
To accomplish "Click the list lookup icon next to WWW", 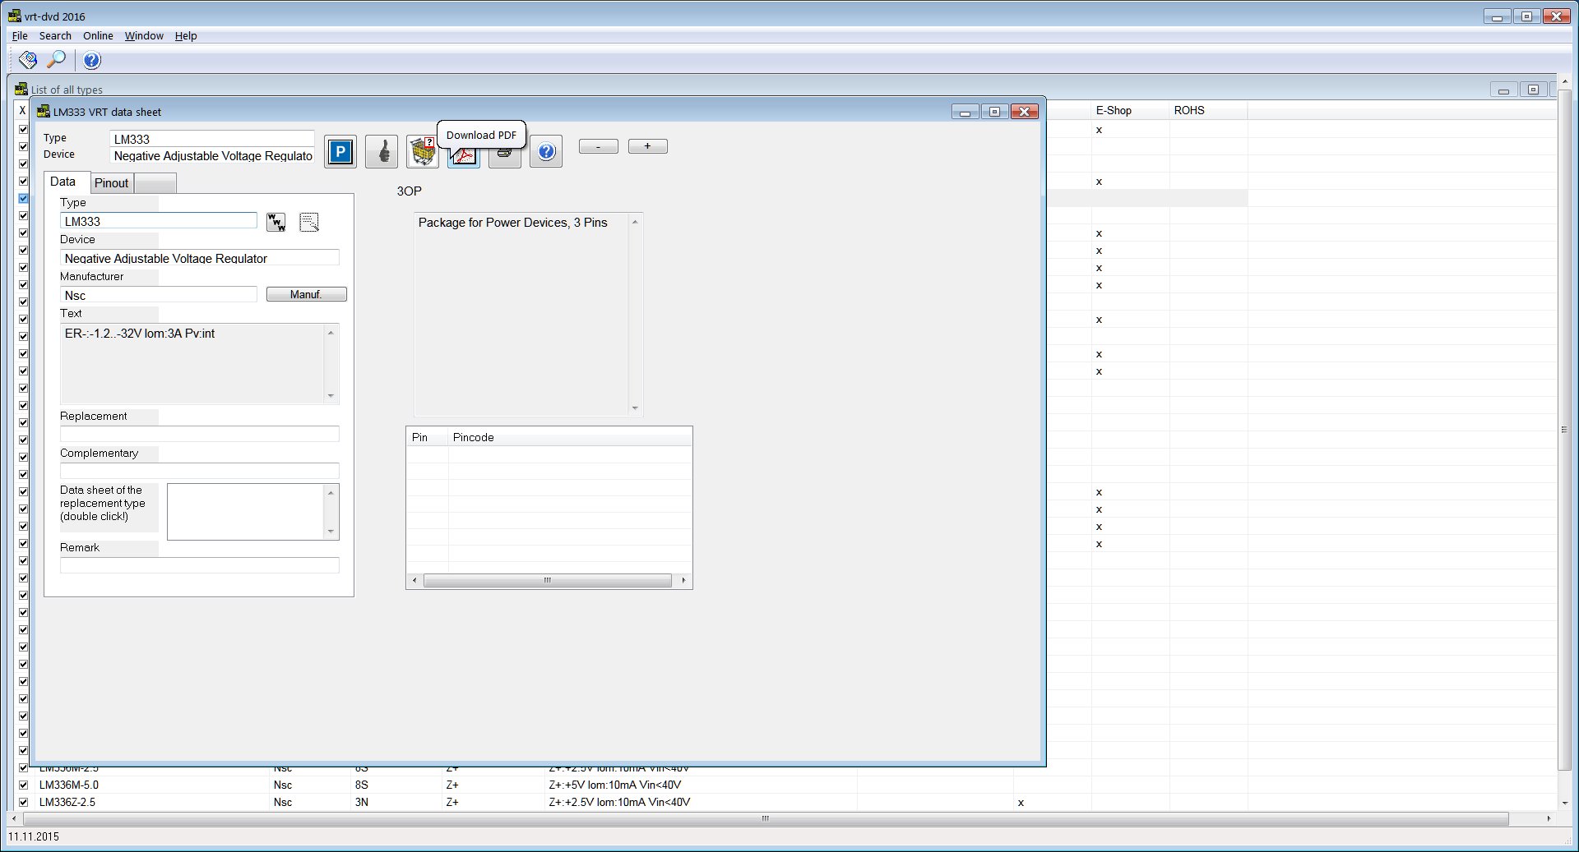I will (309, 222).
